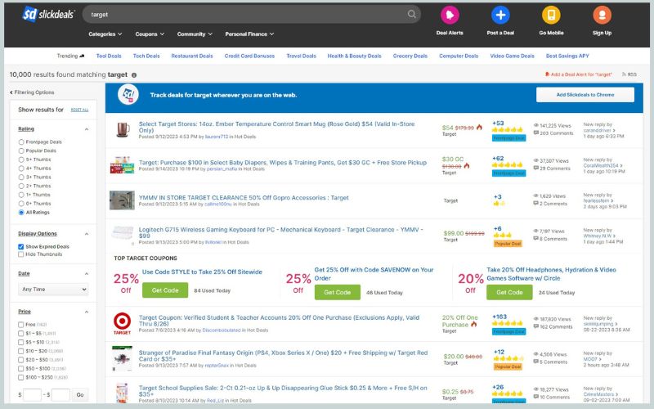
Task: Click the maximum price input box
Action: pyautogui.click(x=60, y=395)
